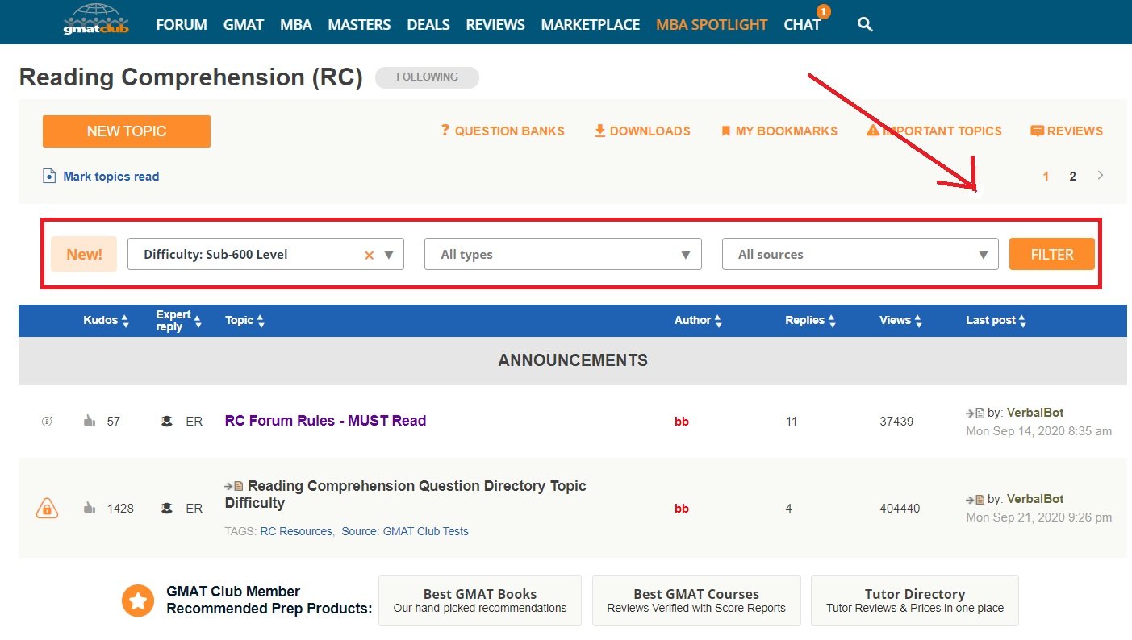Go to next page using arrow chevron
1132x640 pixels.
pos(1101,175)
